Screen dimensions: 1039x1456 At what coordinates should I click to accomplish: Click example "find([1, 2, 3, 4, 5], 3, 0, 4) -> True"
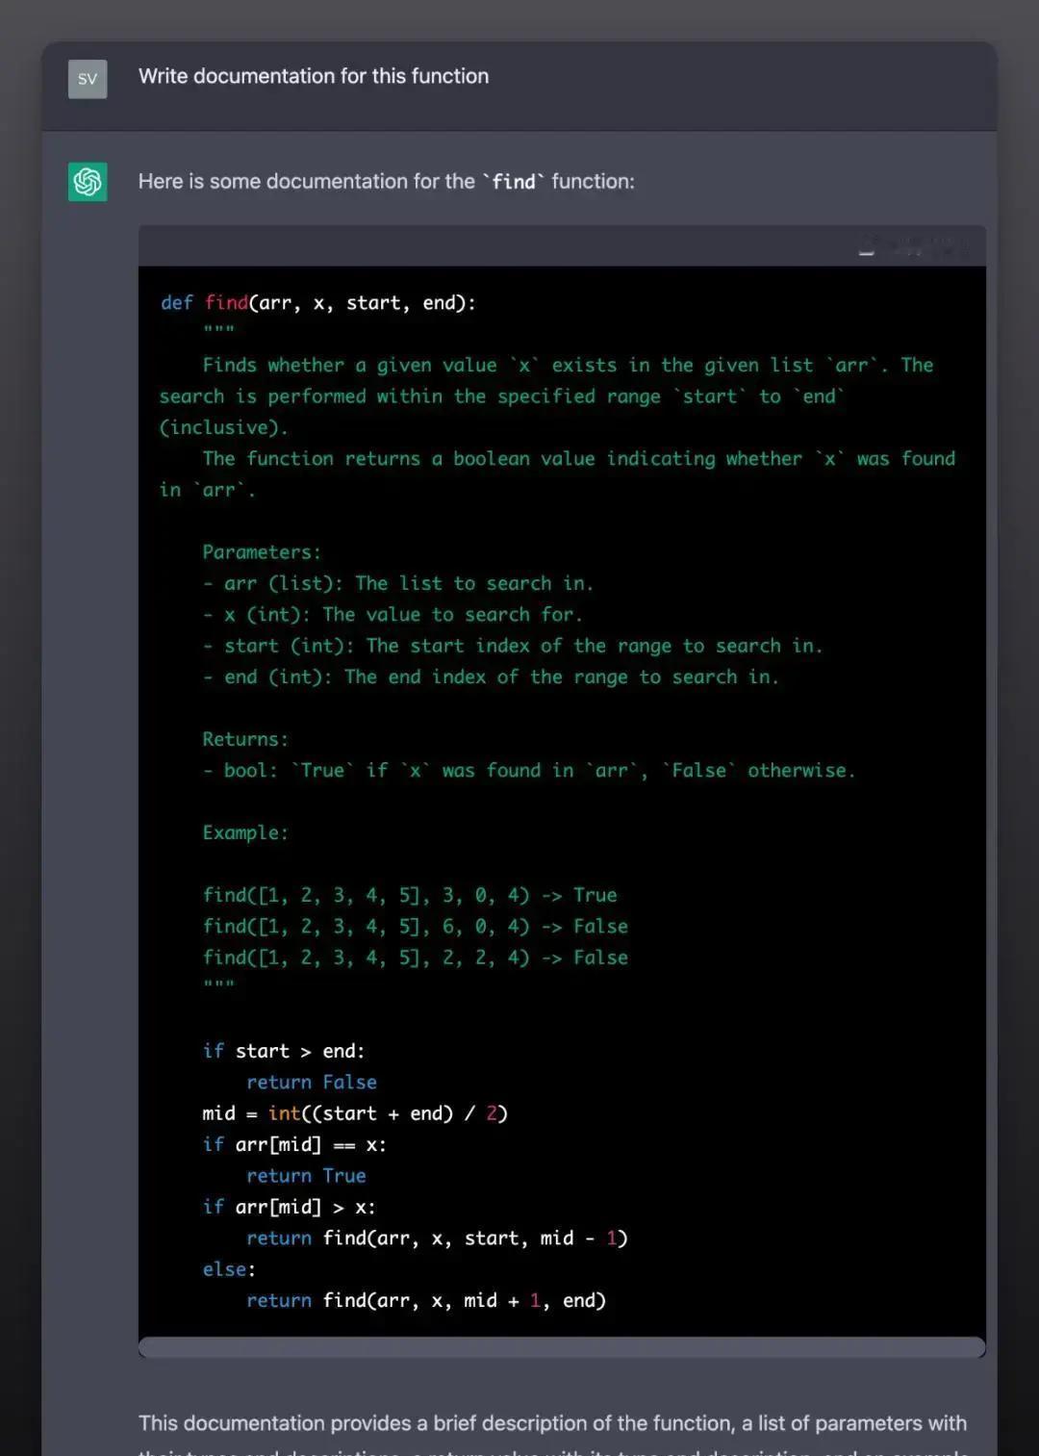click(410, 896)
